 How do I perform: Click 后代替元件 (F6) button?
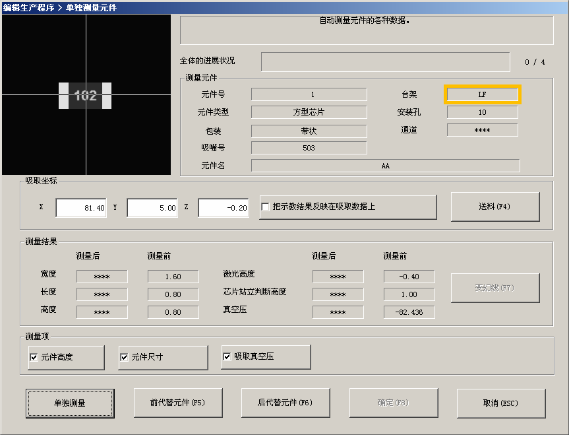coord(285,403)
